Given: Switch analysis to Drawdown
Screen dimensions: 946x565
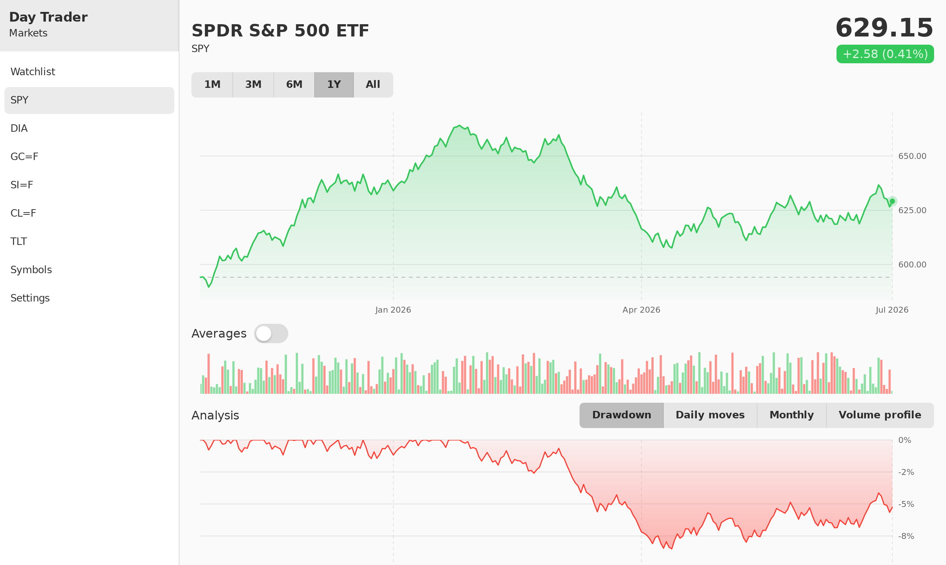Looking at the screenshot, I should click(621, 415).
